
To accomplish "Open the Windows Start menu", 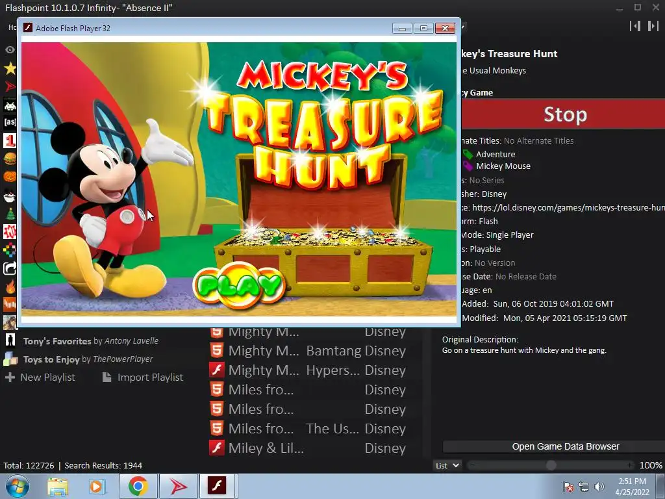I will [17, 486].
